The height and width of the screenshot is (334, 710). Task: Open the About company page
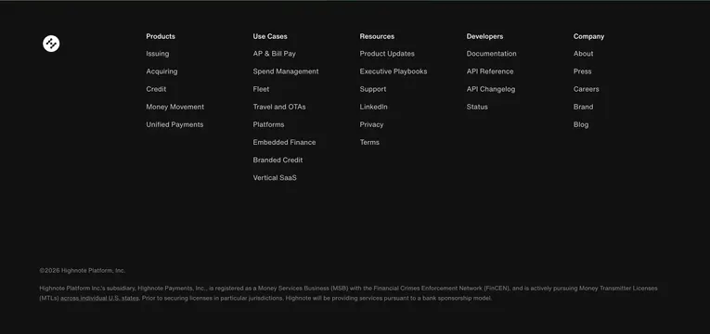tap(583, 54)
